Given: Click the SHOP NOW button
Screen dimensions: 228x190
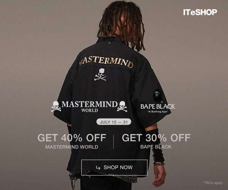Looking at the screenshot, I should point(114,168).
